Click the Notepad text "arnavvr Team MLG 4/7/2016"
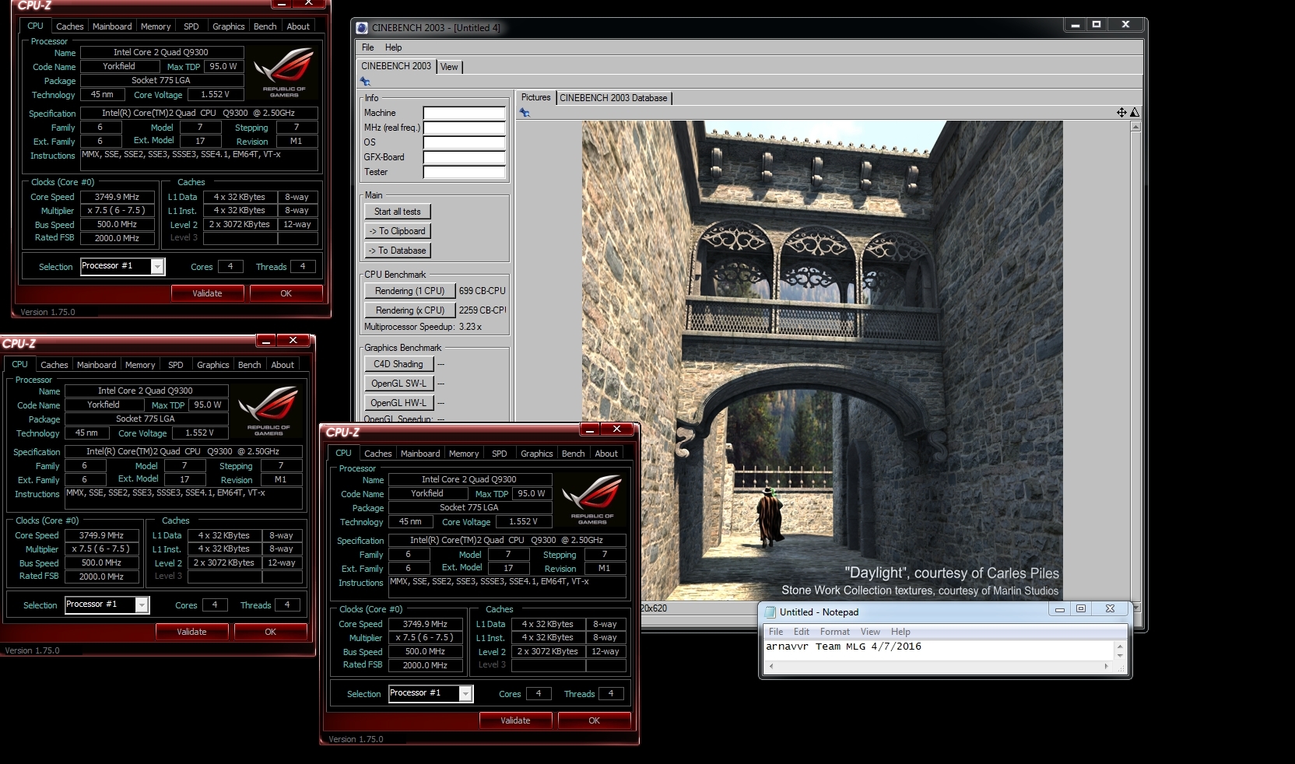 click(844, 647)
